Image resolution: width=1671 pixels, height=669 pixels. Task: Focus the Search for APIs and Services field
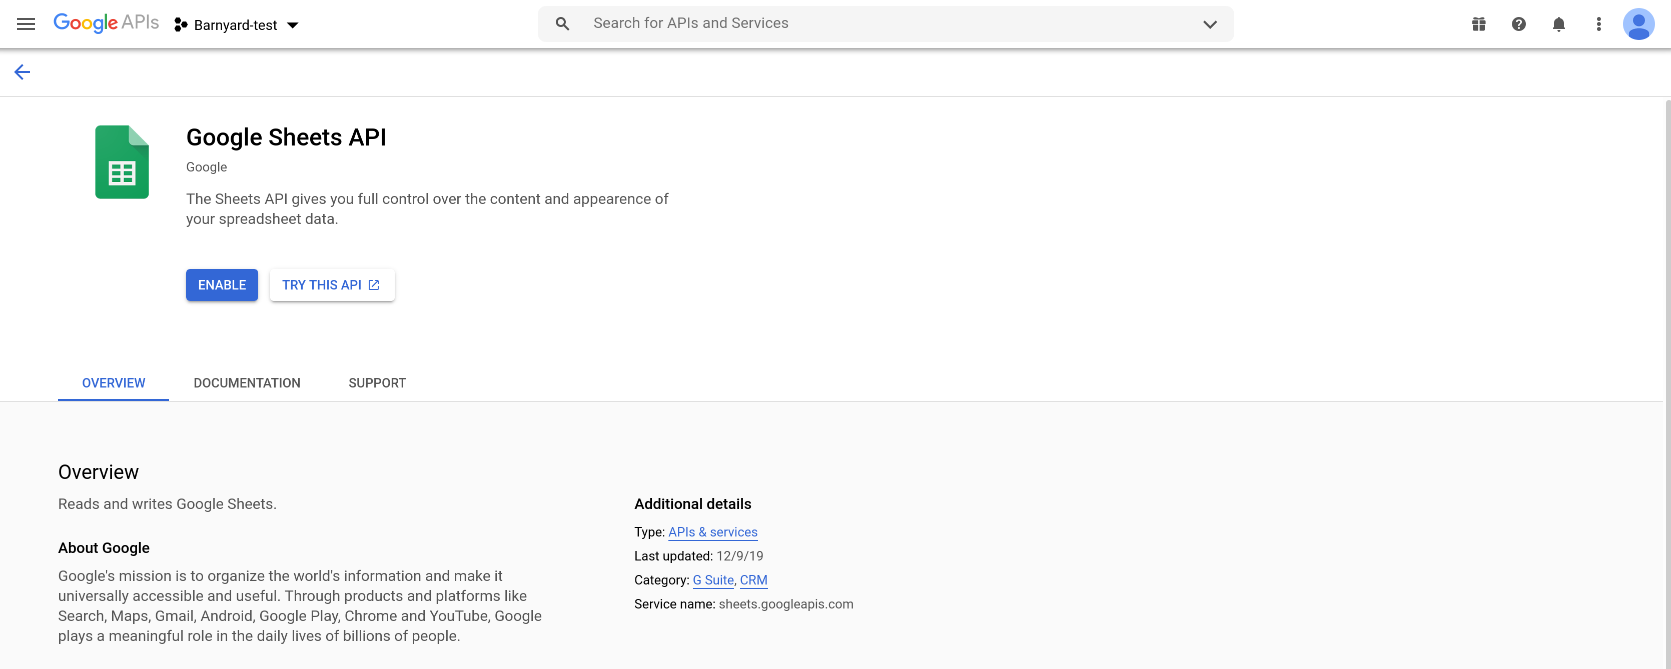[886, 23]
